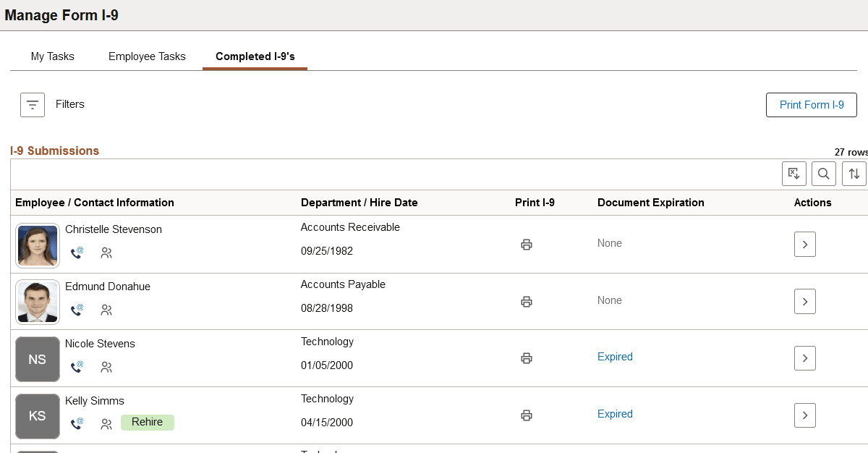
Task: Open contact info for Christelle Stevenson
Action: pos(77,253)
